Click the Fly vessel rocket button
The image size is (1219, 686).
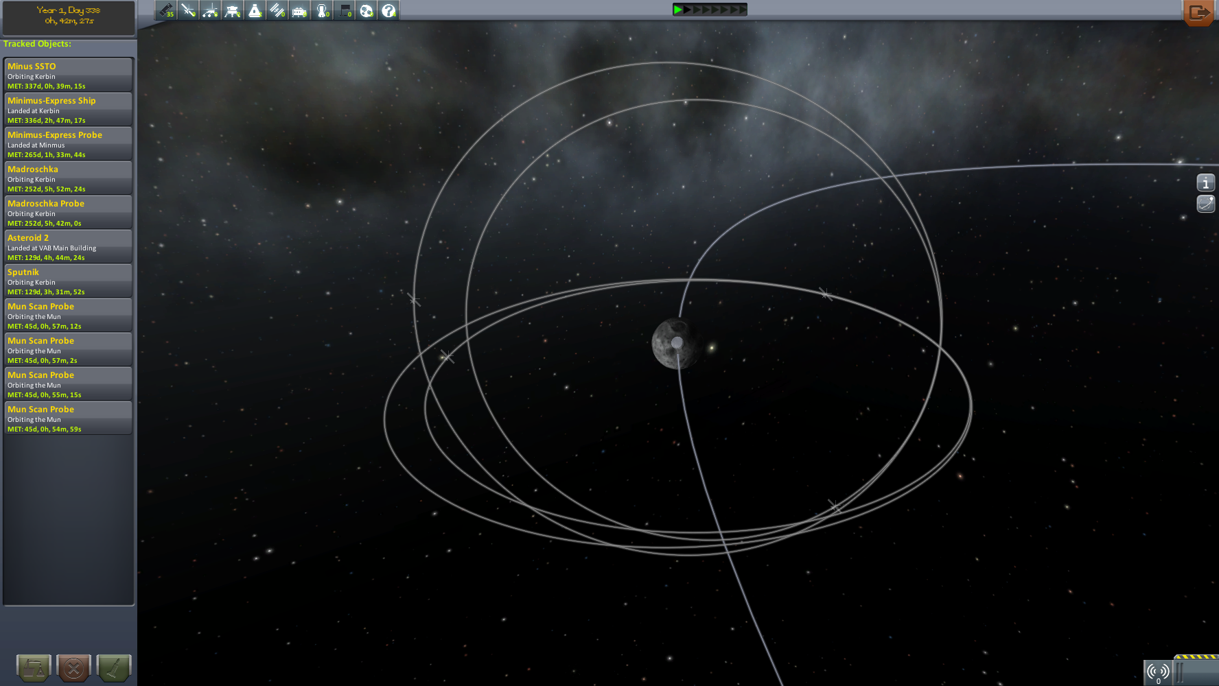(x=114, y=667)
